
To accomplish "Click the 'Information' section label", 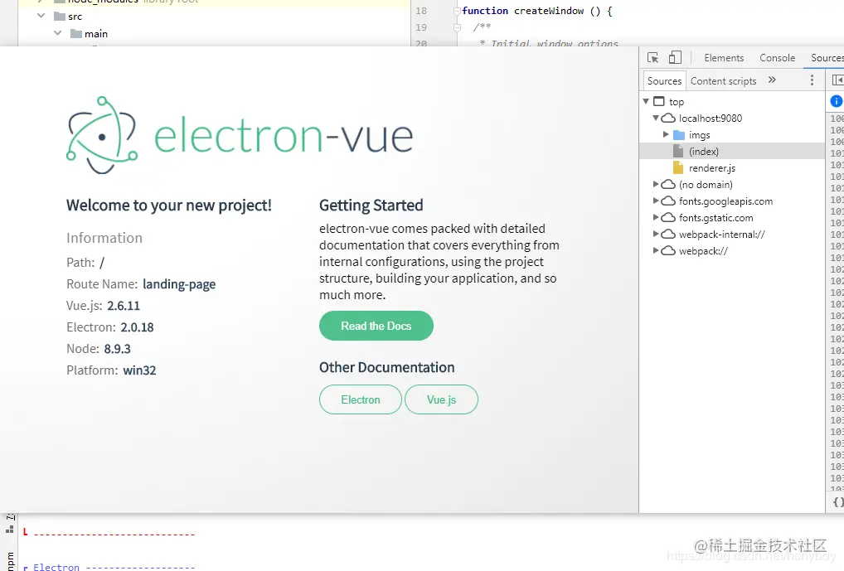I will tap(104, 238).
